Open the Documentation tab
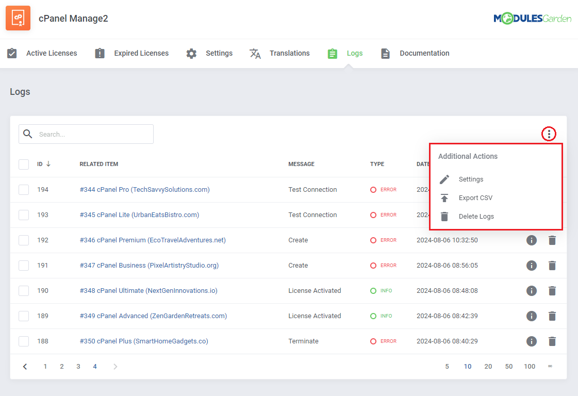 (415, 54)
